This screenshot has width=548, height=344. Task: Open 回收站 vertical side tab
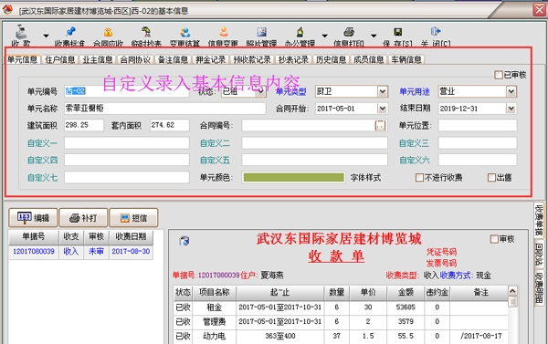[539, 255]
